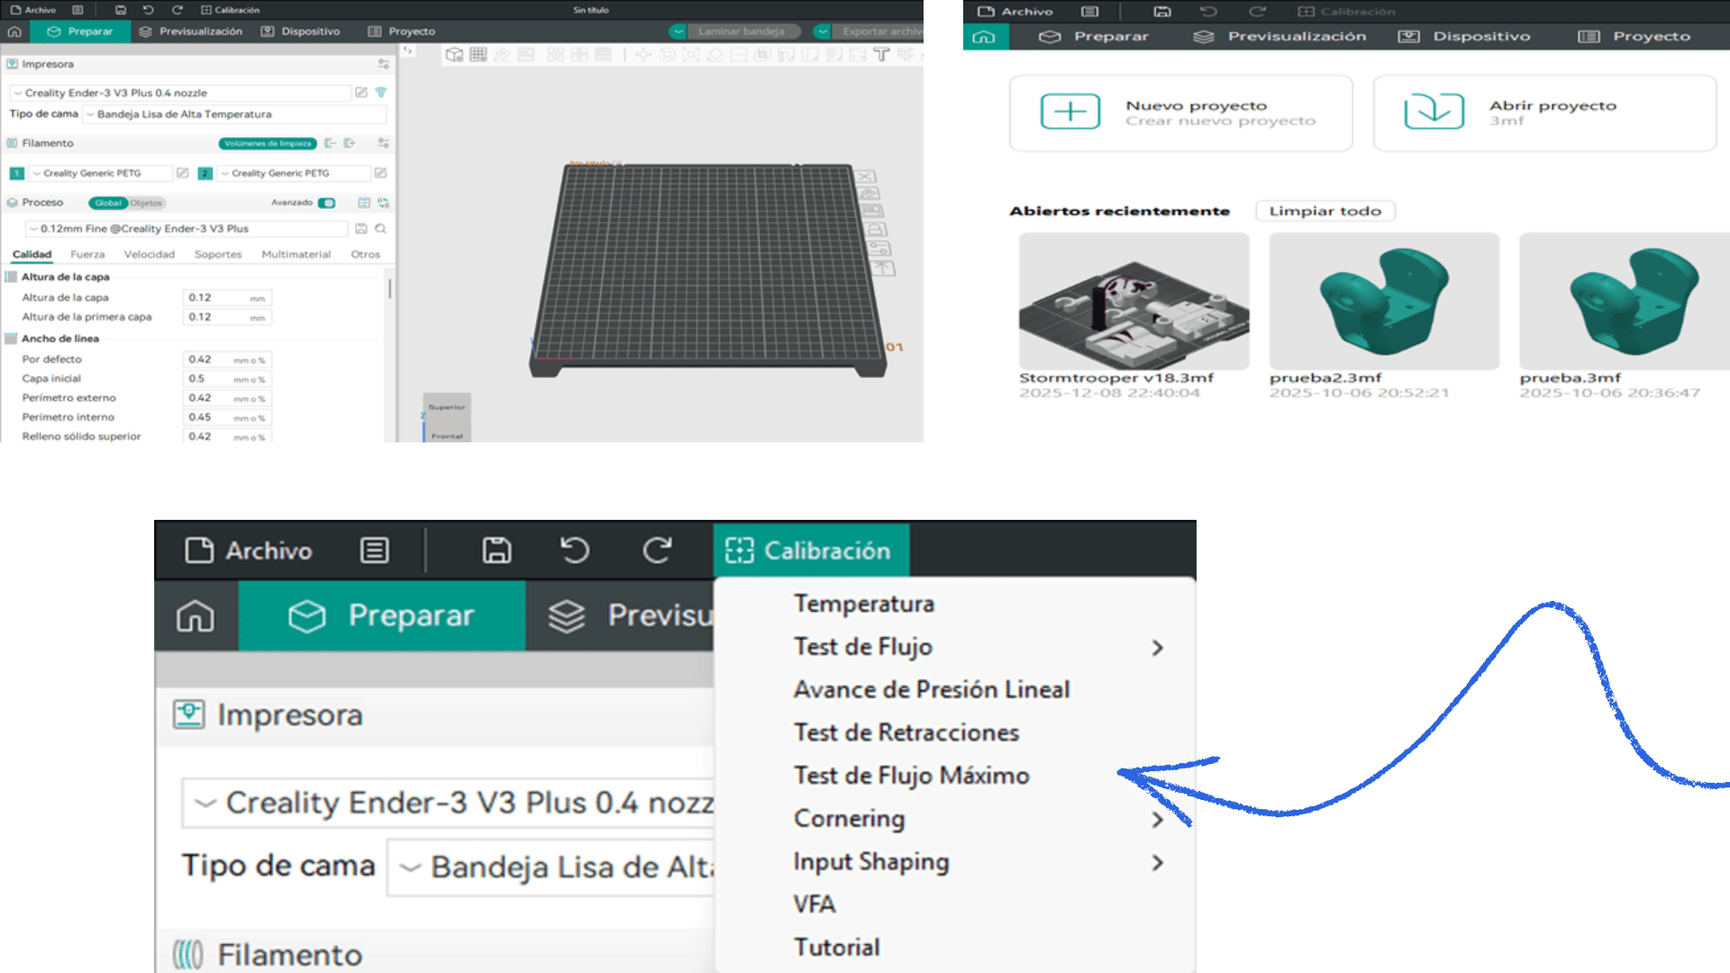Switch Proceso mode to Objetos
The image size is (1730, 973).
click(x=147, y=203)
